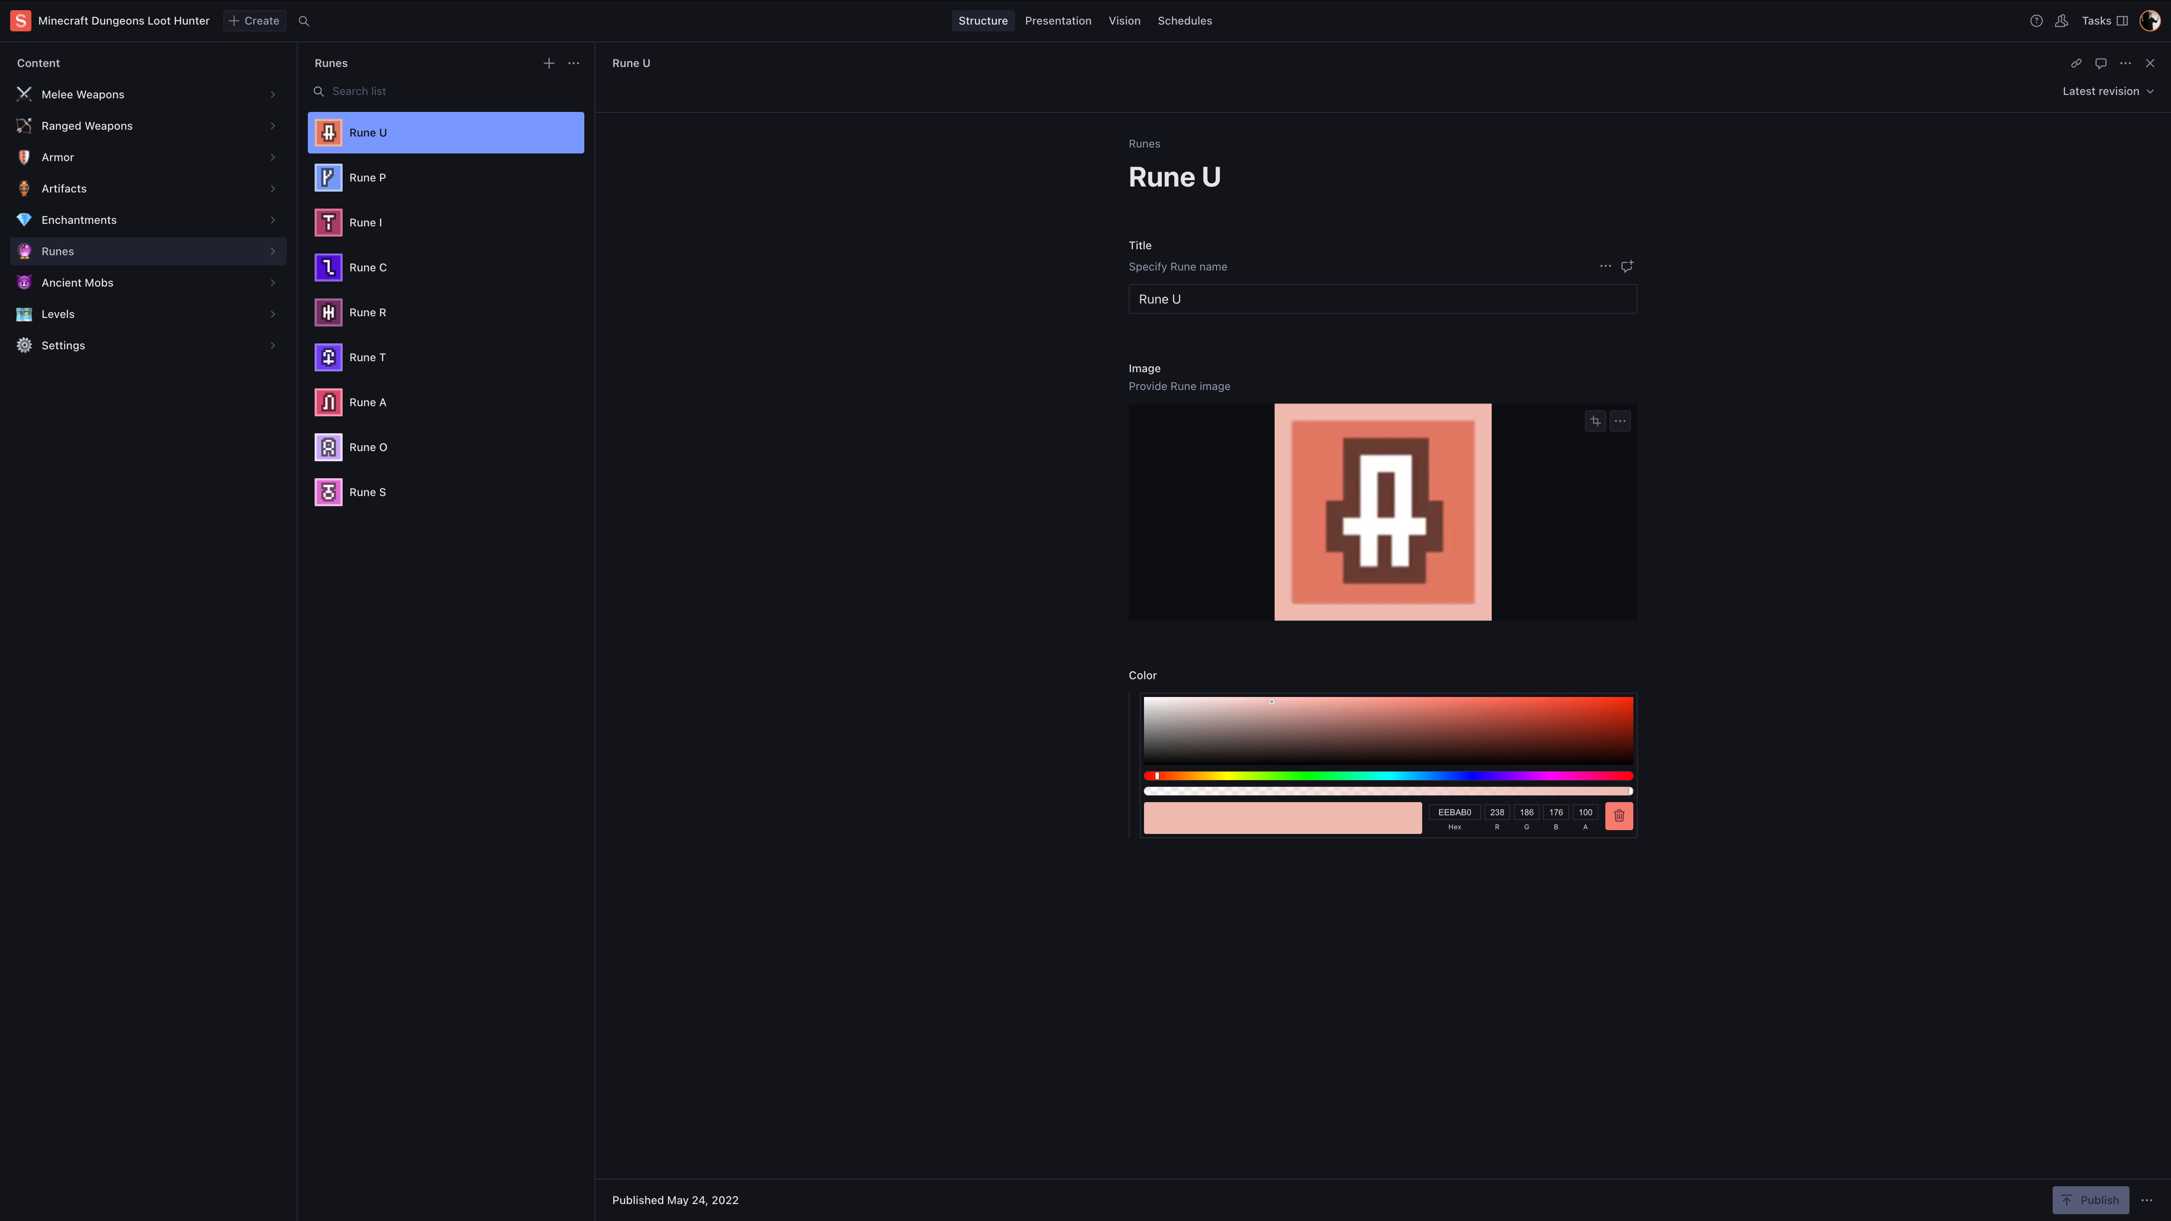The width and height of the screenshot is (2171, 1221).
Task: Copy the document link with the link icon
Action: [x=2076, y=63]
